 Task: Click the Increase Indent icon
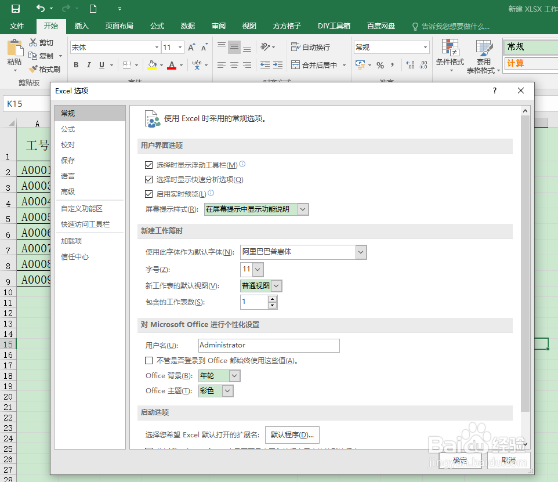pos(278,65)
